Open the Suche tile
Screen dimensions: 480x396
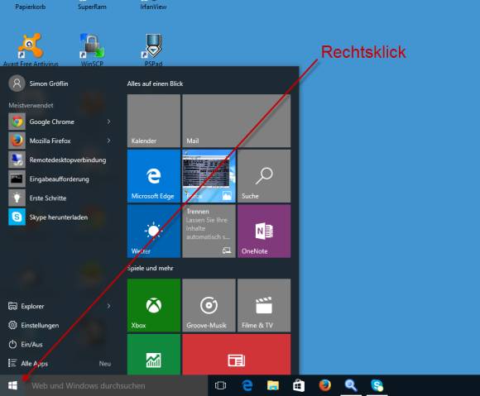pyautogui.click(x=264, y=176)
